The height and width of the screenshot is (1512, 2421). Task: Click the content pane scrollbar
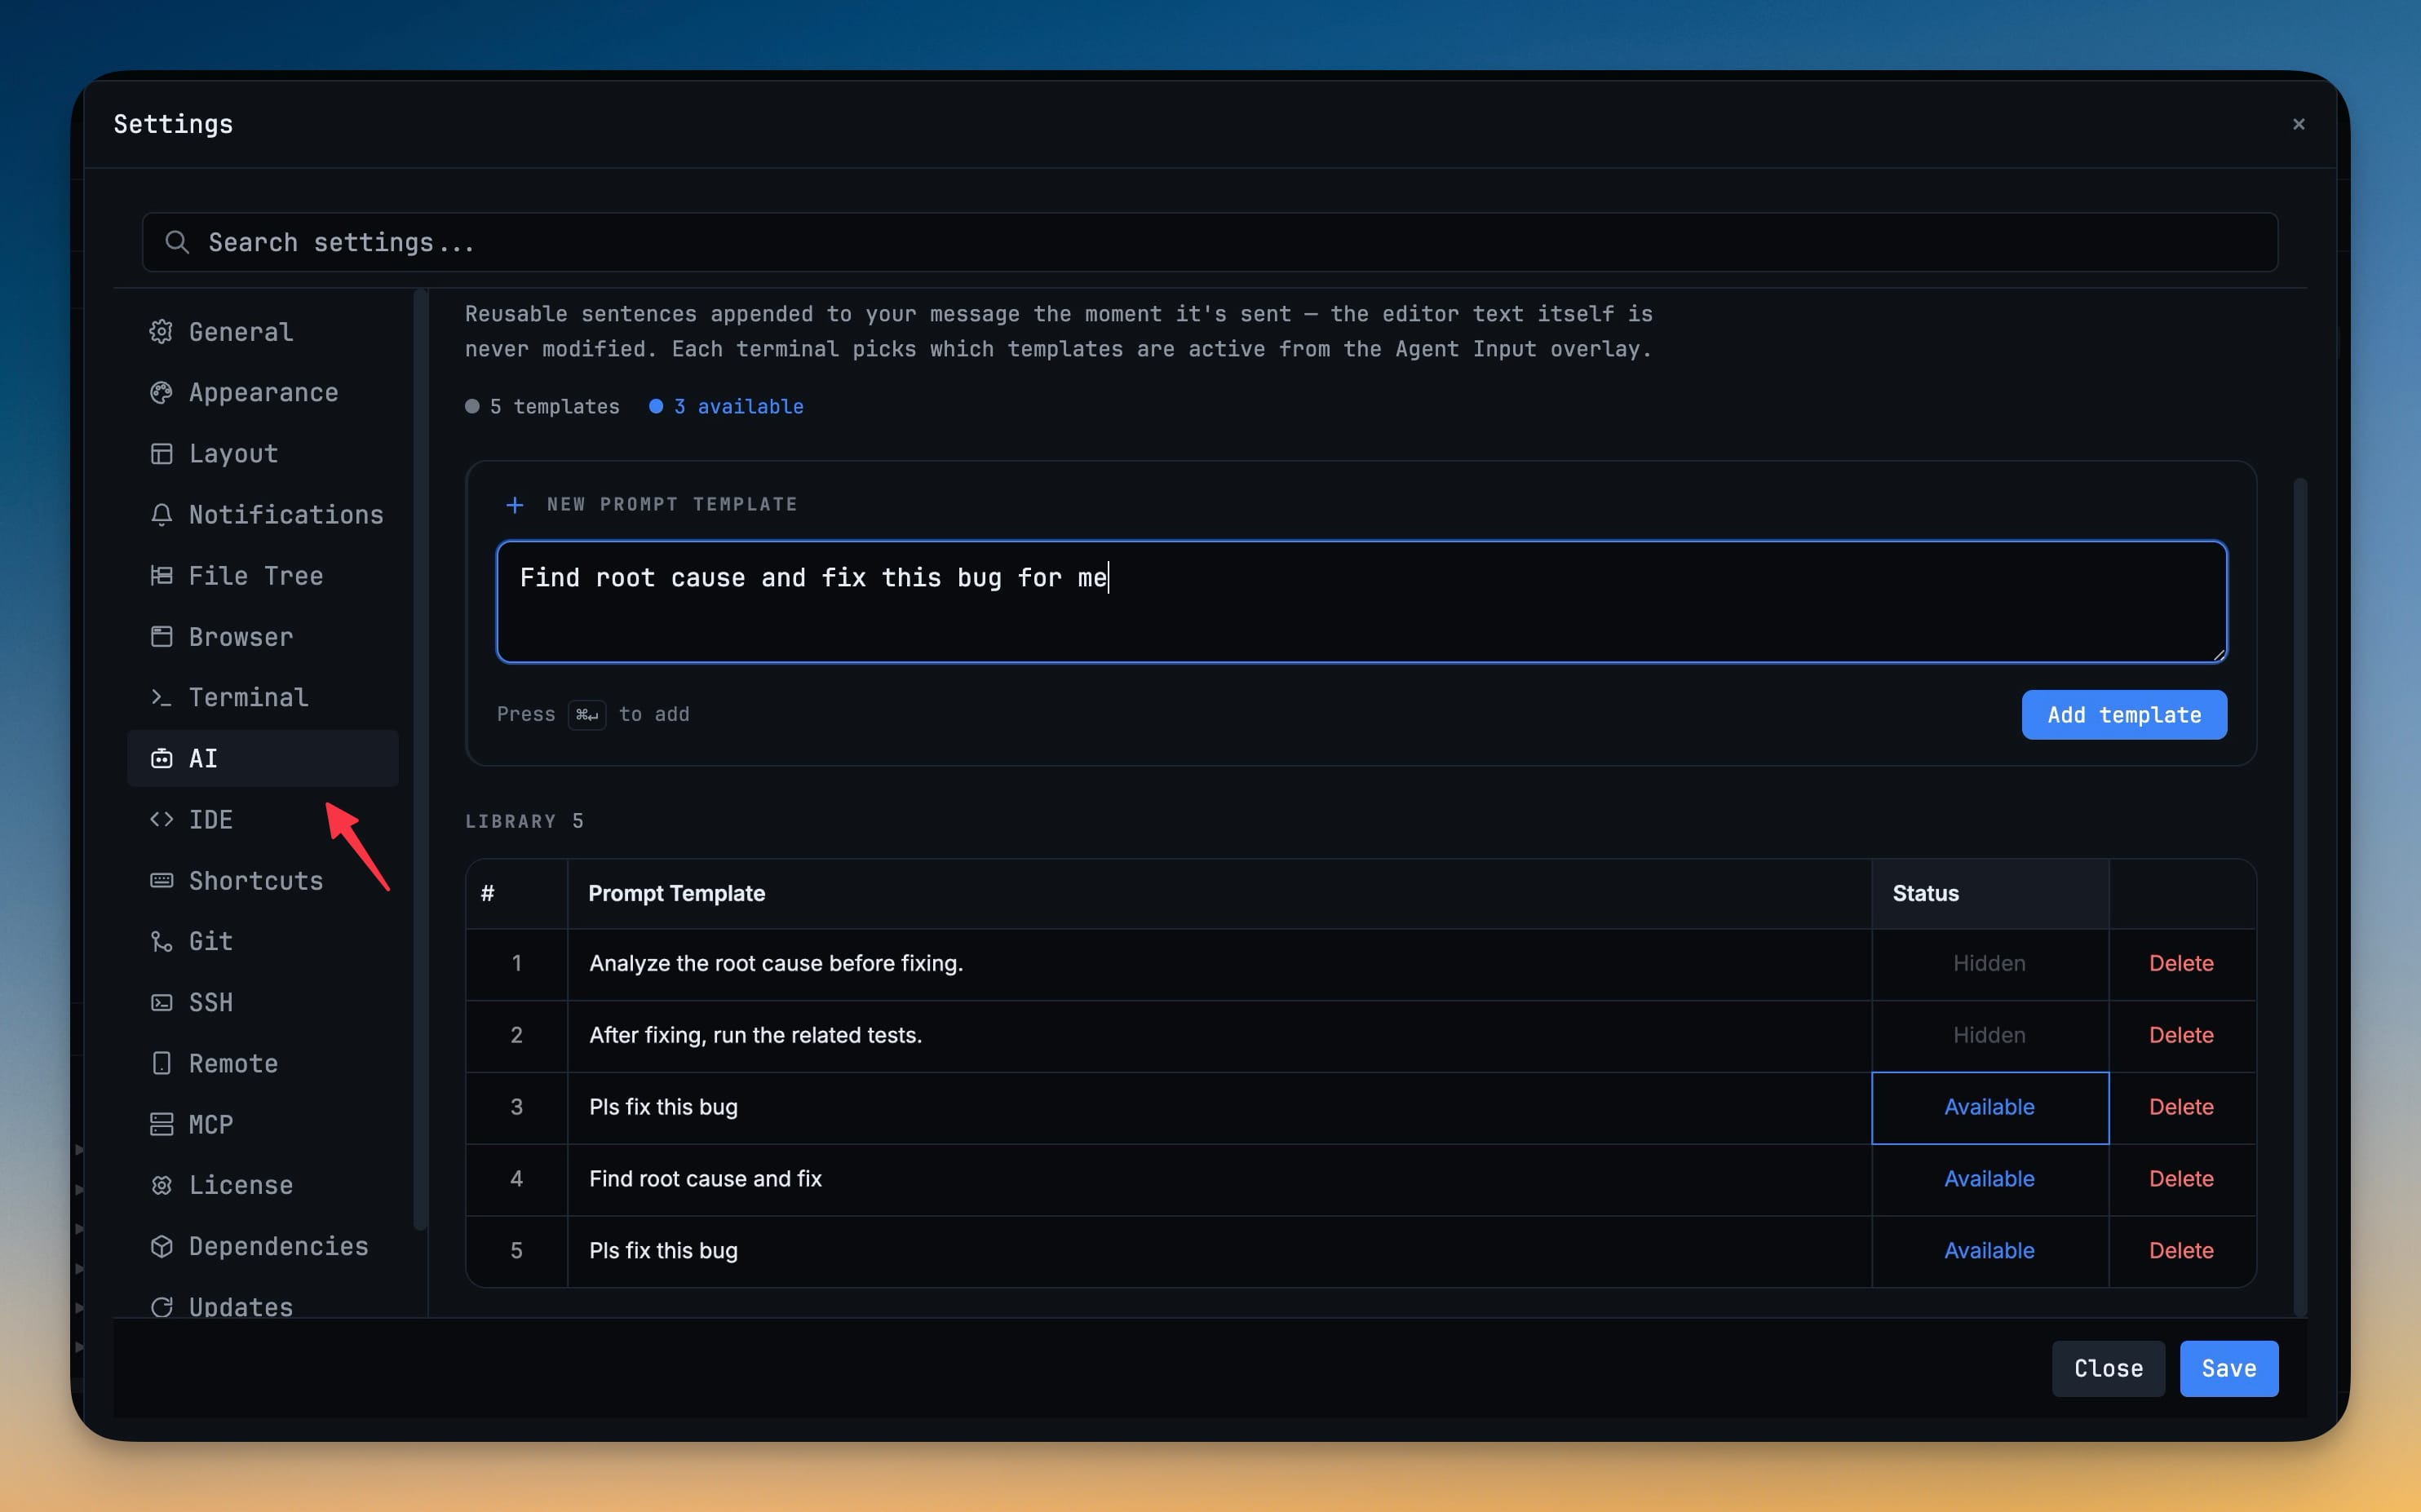(x=2300, y=897)
